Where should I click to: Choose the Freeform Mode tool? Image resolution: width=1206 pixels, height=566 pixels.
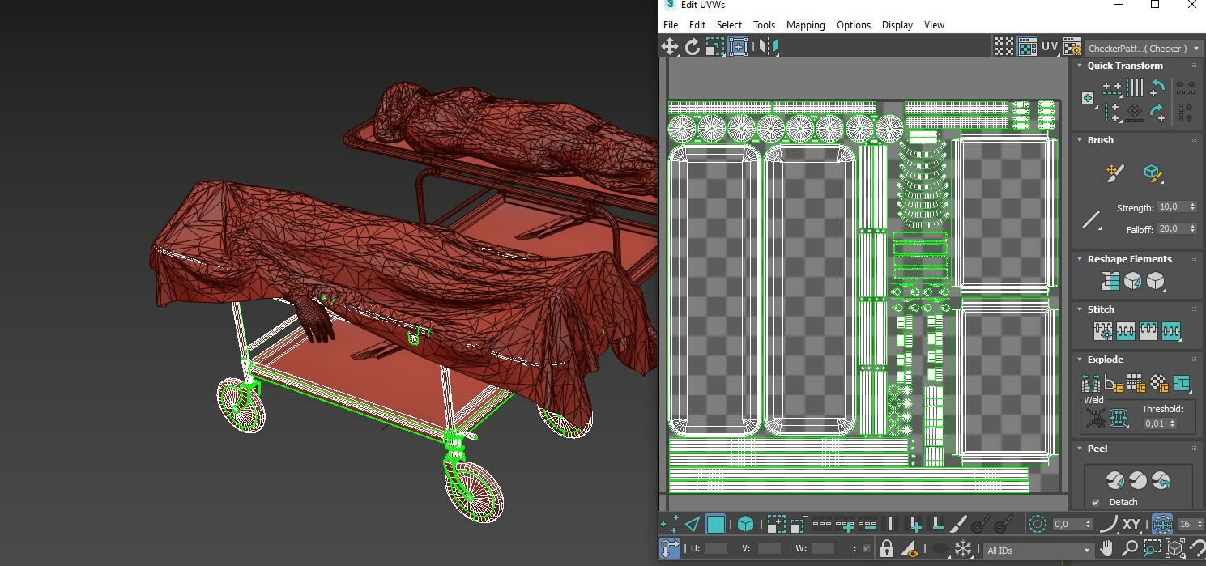(738, 47)
